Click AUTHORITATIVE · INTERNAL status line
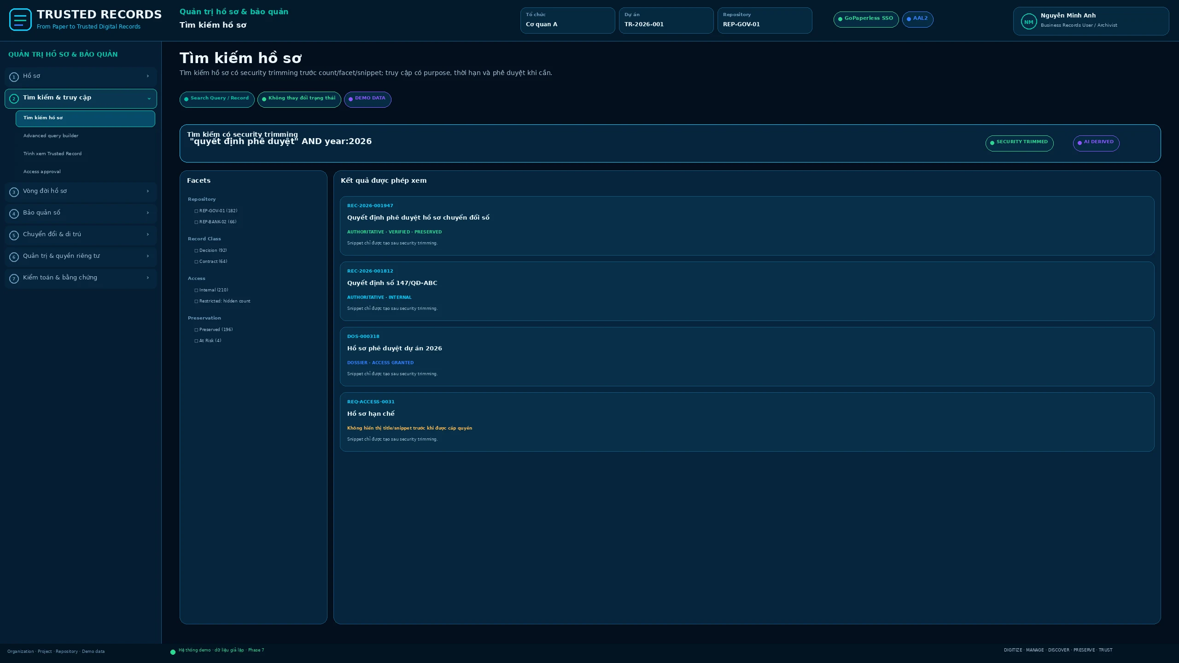1179x663 pixels. tap(379, 297)
